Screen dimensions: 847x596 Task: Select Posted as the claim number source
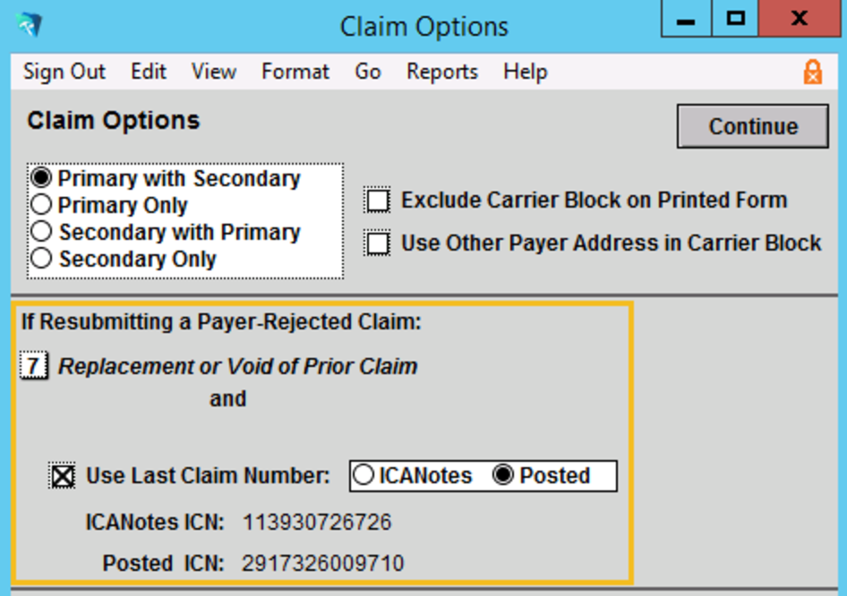505,475
